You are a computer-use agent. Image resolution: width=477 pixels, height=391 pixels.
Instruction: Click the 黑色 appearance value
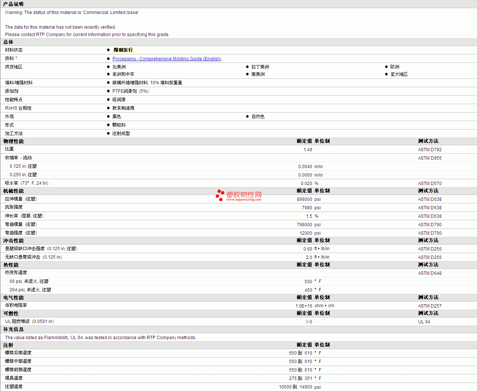tap(117, 117)
